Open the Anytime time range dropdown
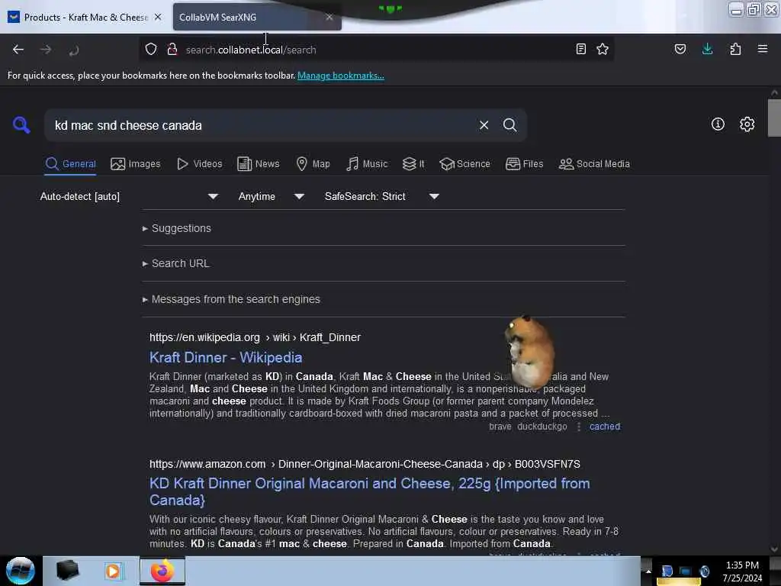 pyautogui.click(x=271, y=196)
